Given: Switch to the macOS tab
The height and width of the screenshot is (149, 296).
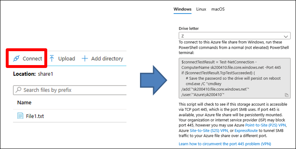Looking at the screenshot, I should (x=218, y=9).
